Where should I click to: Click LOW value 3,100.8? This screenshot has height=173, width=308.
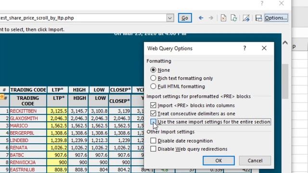coord(99,111)
